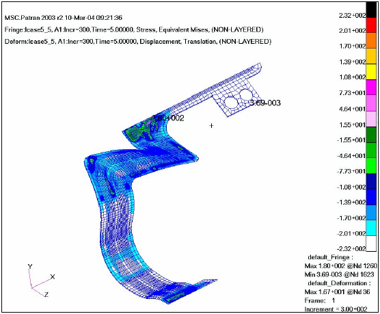Click the Fringe result title line

pos(134,29)
